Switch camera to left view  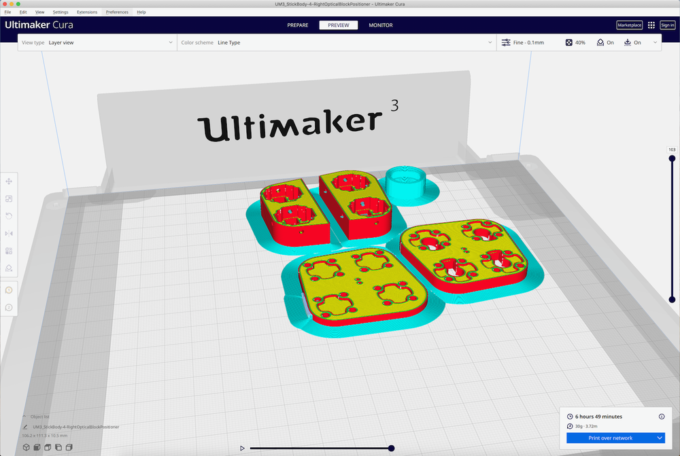coord(58,447)
